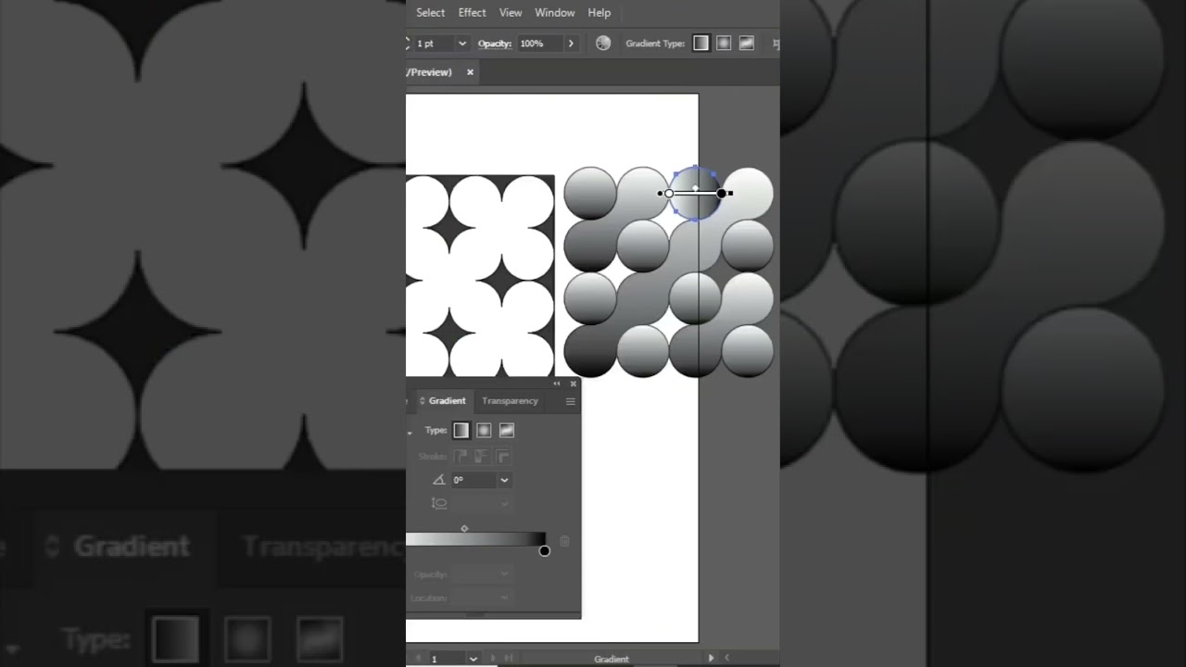Select Radial gradient type in Gradient panel
This screenshot has height=667, width=1186.
point(484,430)
